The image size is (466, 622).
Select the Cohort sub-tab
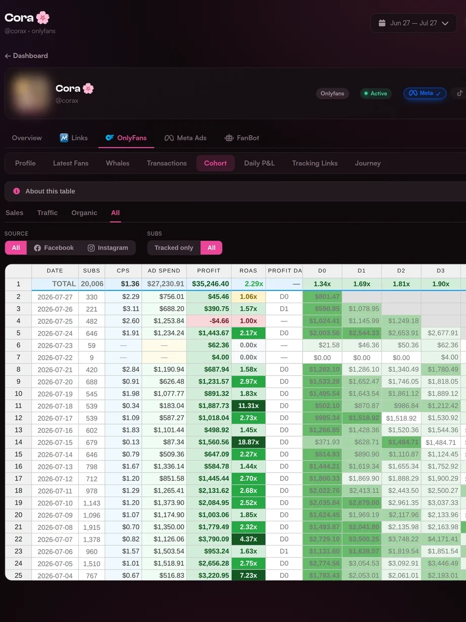tap(216, 163)
